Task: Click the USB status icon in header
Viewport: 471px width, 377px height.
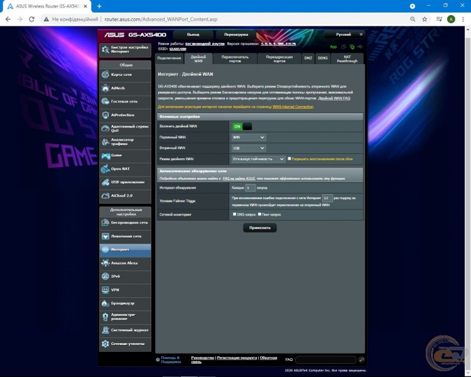Action: 360,46
